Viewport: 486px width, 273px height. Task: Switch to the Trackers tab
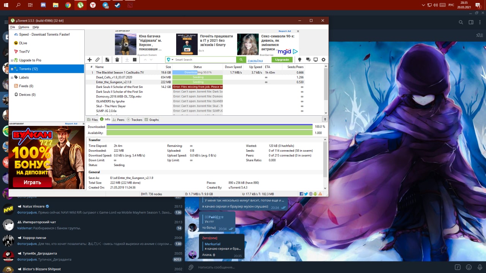(134, 119)
